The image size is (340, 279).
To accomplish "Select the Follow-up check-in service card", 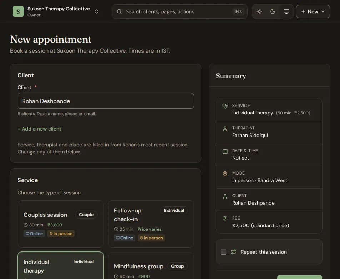I will click(x=151, y=224).
